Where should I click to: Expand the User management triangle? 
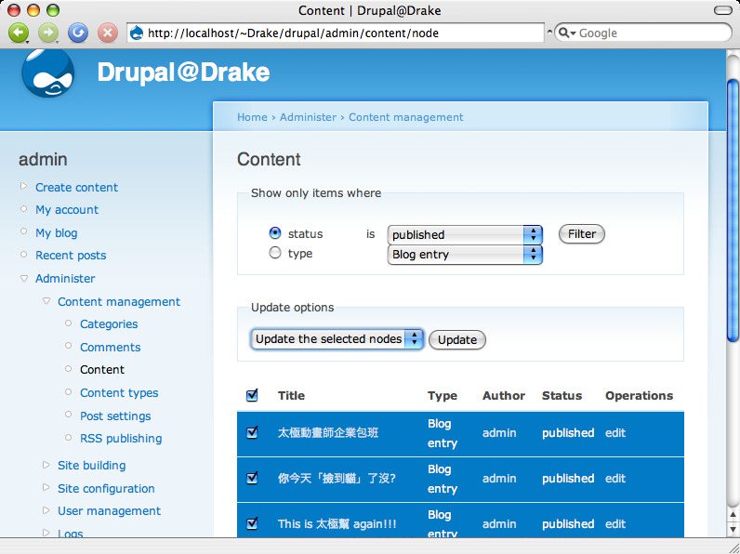[x=46, y=510]
